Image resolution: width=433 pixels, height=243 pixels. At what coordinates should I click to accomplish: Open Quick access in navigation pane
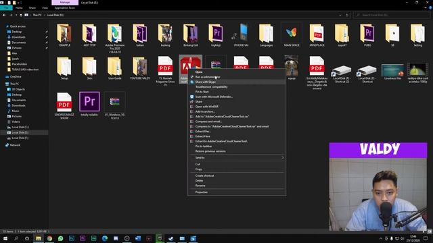tap(18, 26)
